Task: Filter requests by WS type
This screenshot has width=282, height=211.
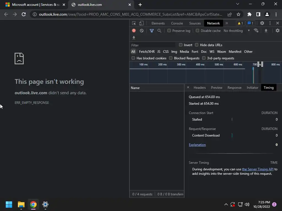Action: (212, 52)
